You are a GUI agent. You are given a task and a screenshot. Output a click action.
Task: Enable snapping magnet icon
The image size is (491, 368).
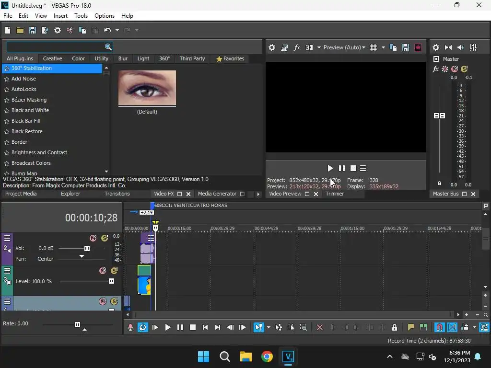click(x=440, y=327)
